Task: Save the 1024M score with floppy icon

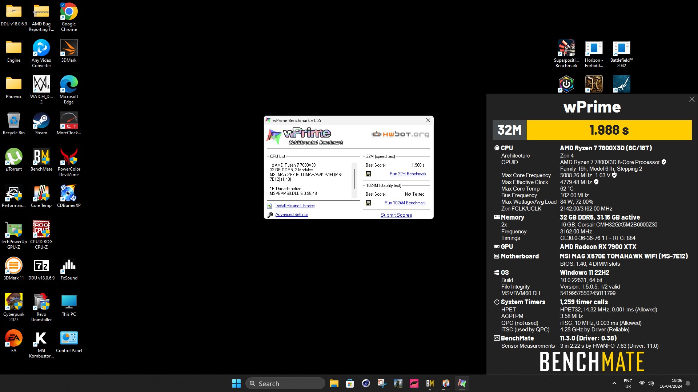Action: [368, 203]
